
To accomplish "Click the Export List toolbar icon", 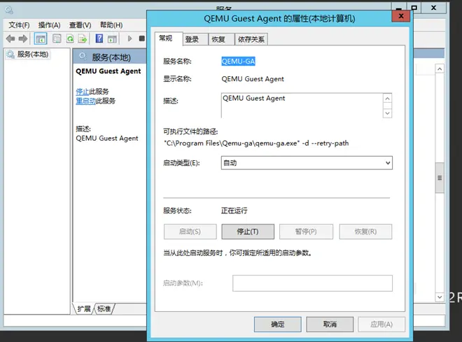I will [x=83, y=38].
